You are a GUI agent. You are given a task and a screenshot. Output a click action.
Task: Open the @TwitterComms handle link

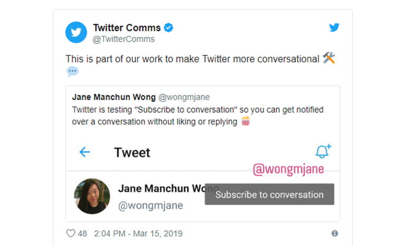click(x=124, y=39)
